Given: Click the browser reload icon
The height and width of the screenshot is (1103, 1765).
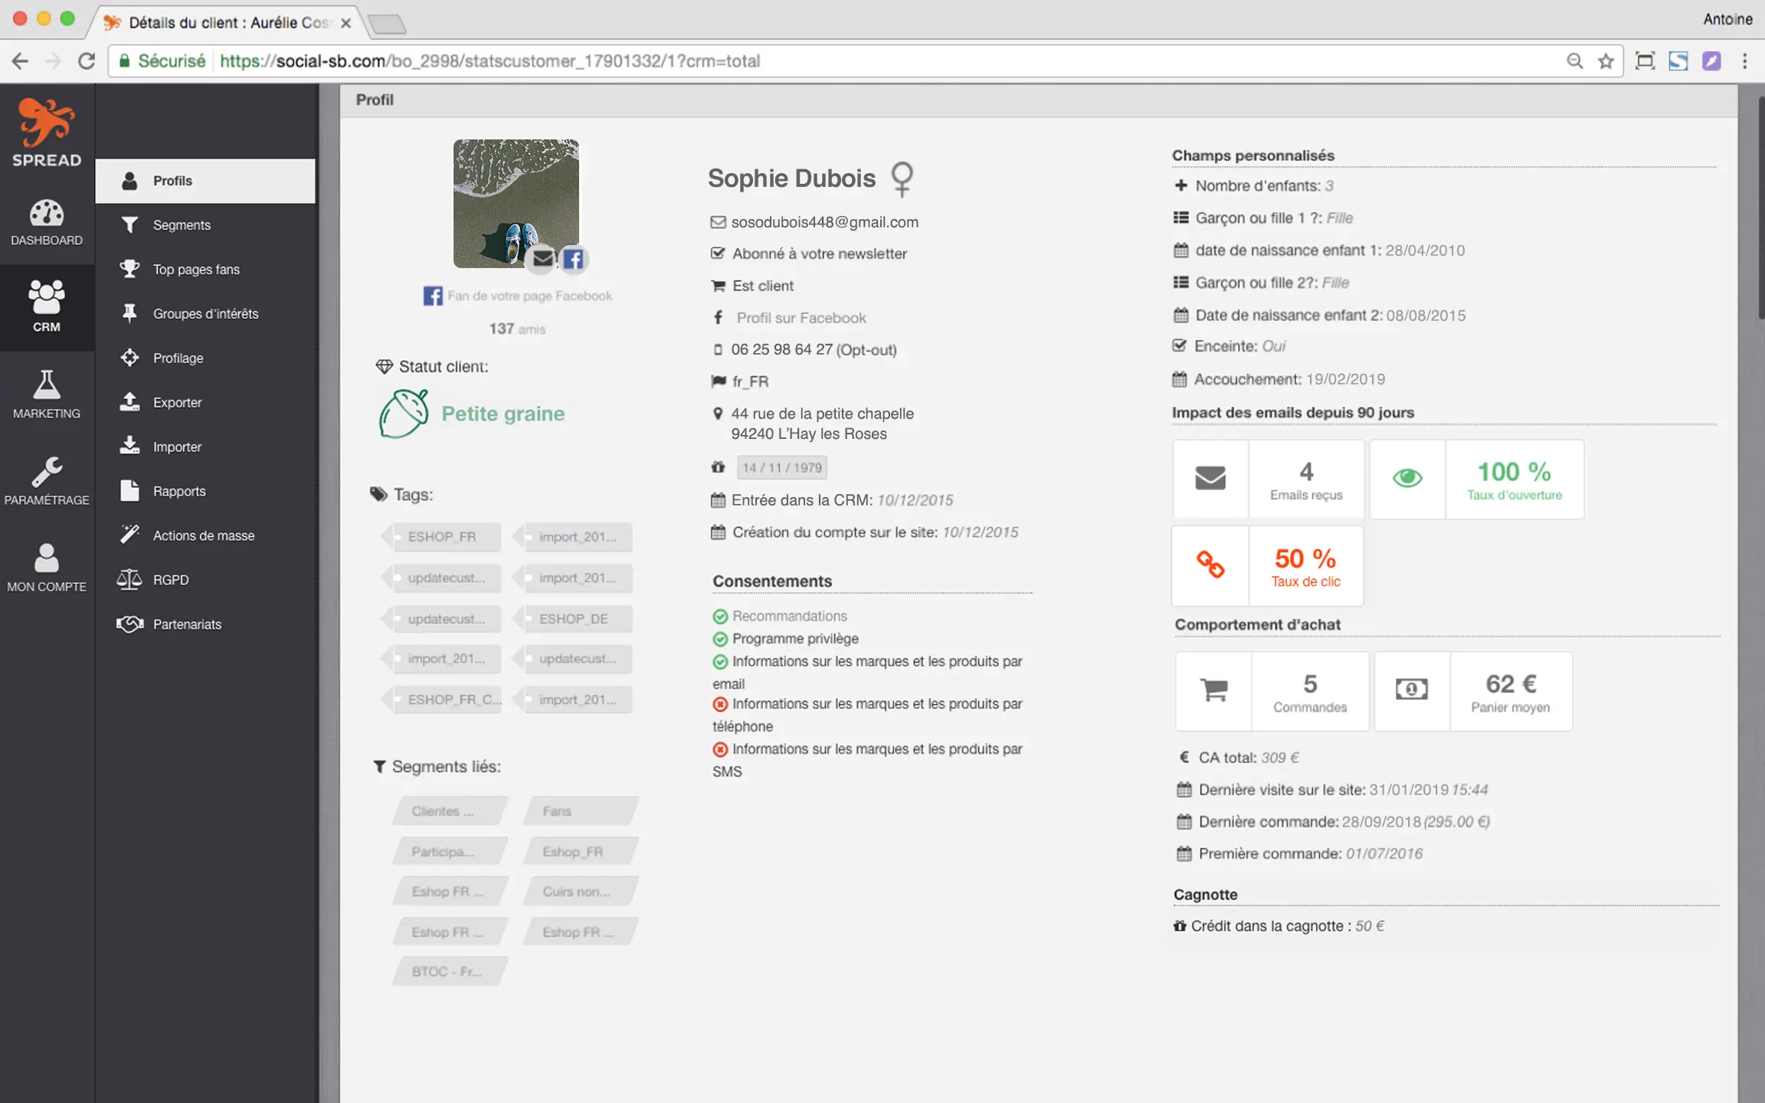Looking at the screenshot, I should click(87, 61).
